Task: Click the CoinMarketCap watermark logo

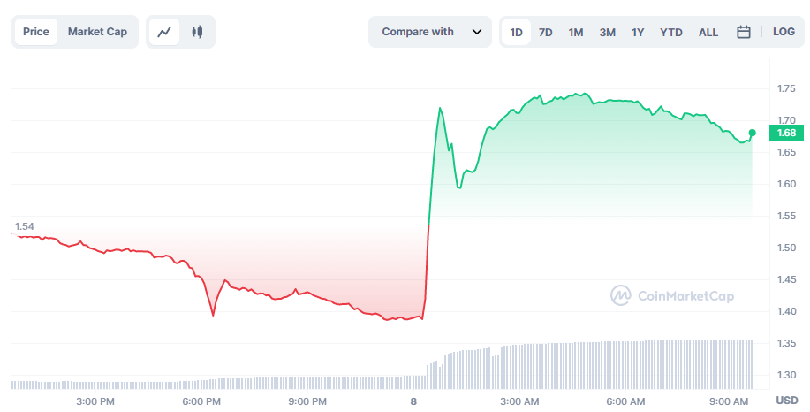Action: click(x=671, y=295)
